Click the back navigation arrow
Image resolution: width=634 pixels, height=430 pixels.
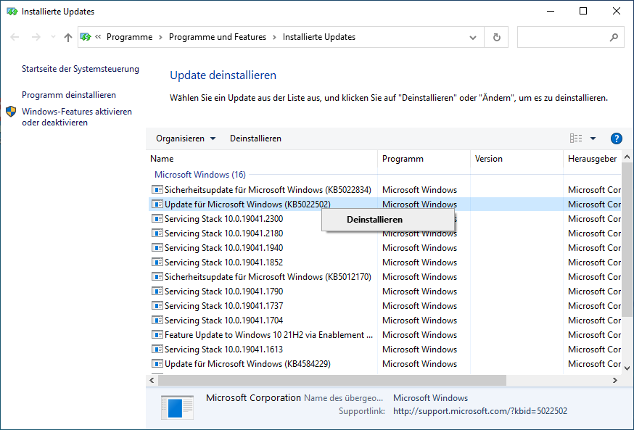point(15,37)
